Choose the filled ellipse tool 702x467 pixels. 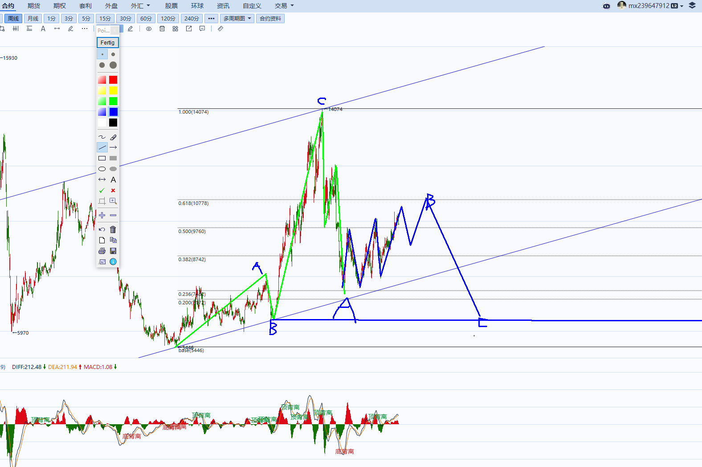113,169
